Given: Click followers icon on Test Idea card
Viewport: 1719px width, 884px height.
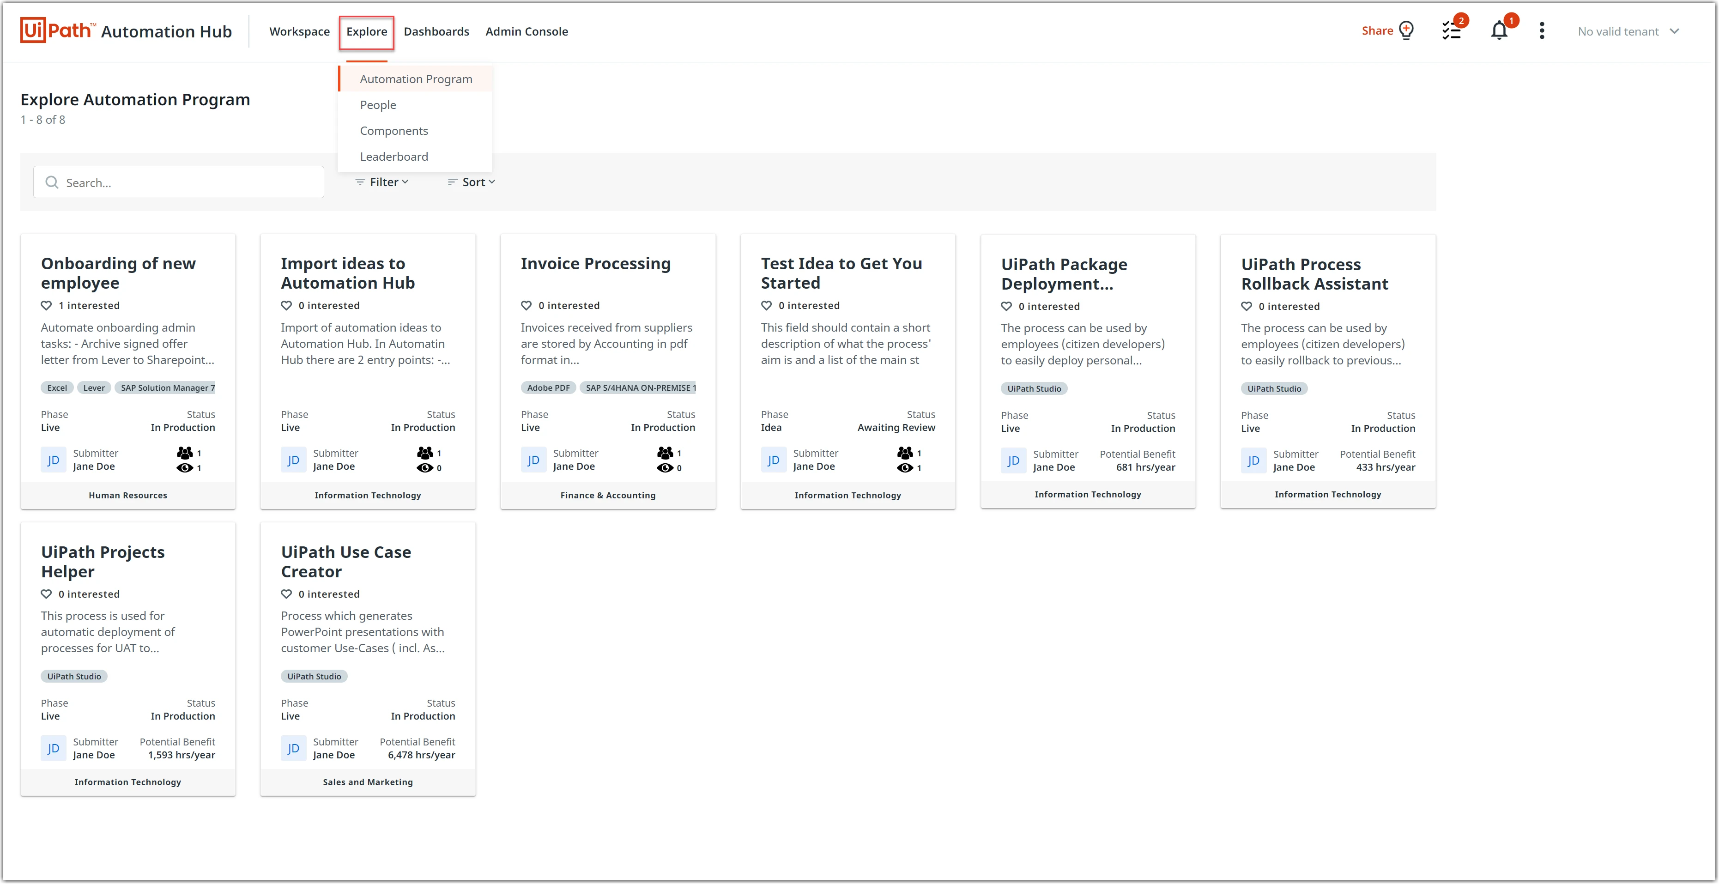Looking at the screenshot, I should pyautogui.click(x=904, y=453).
